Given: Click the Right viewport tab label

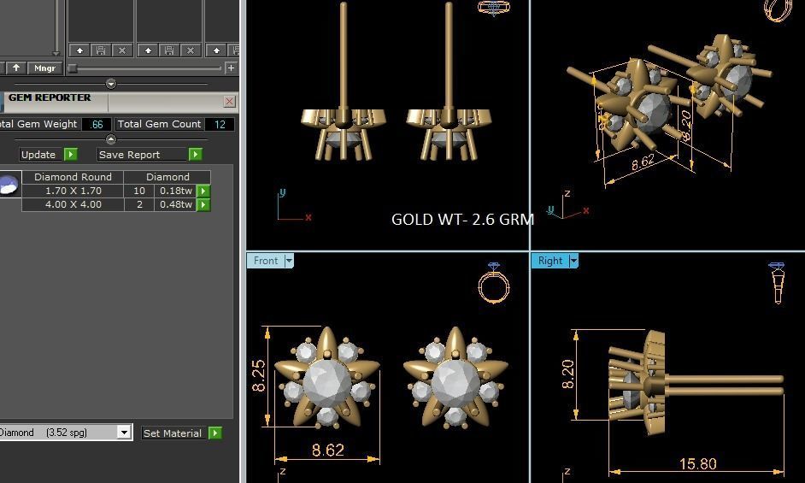Looking at the screenshot, I should coord(549,261).
